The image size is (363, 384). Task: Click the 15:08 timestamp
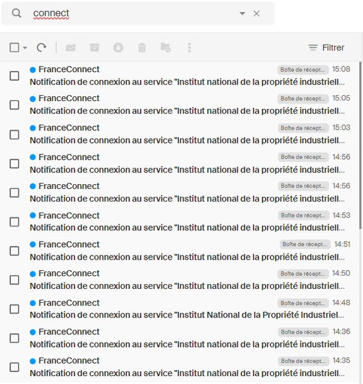pyautogui.click(x=341, y=69)
